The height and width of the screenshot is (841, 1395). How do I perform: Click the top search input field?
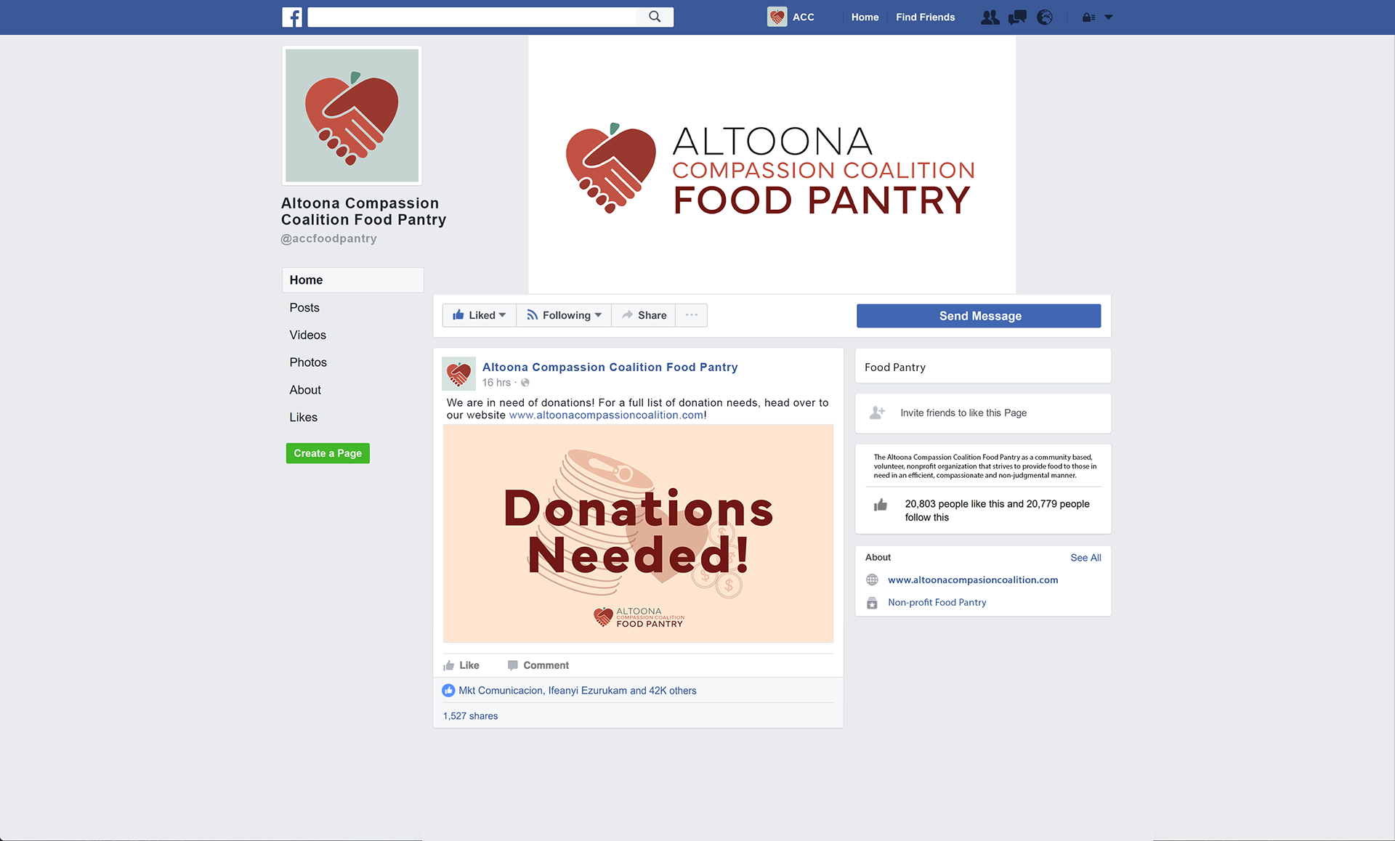pyautogui.click(x=472, y=17)
